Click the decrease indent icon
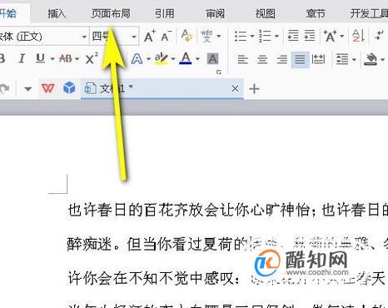The height and width of the screenshot is (308, 388). click(x=293, y=36)
